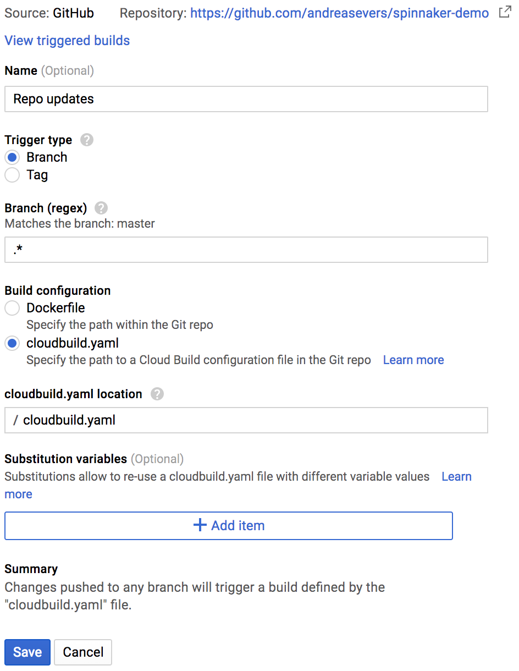
Task: Open Learn more about Cloud Build configuration
Action: [x=413, y=360]
